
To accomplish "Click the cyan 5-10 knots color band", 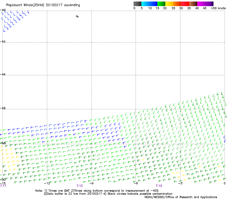I will click(145, 4).
